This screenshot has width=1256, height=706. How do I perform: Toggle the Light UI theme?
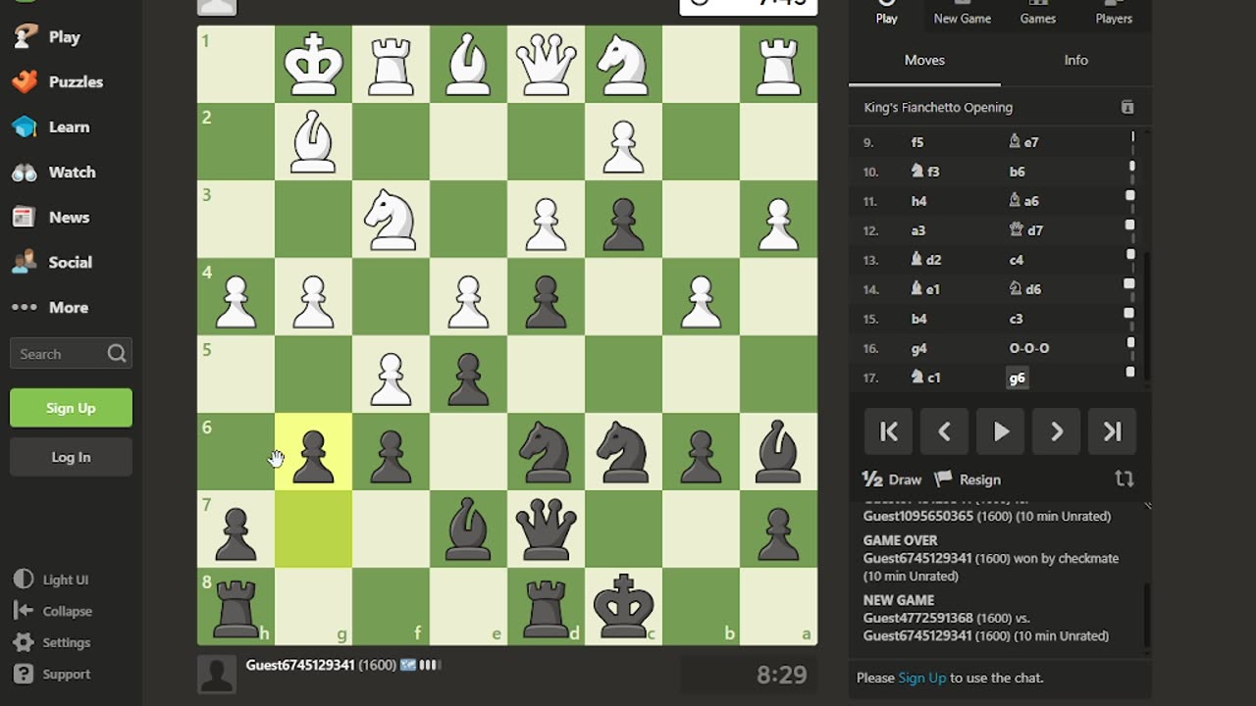point(53,580)
